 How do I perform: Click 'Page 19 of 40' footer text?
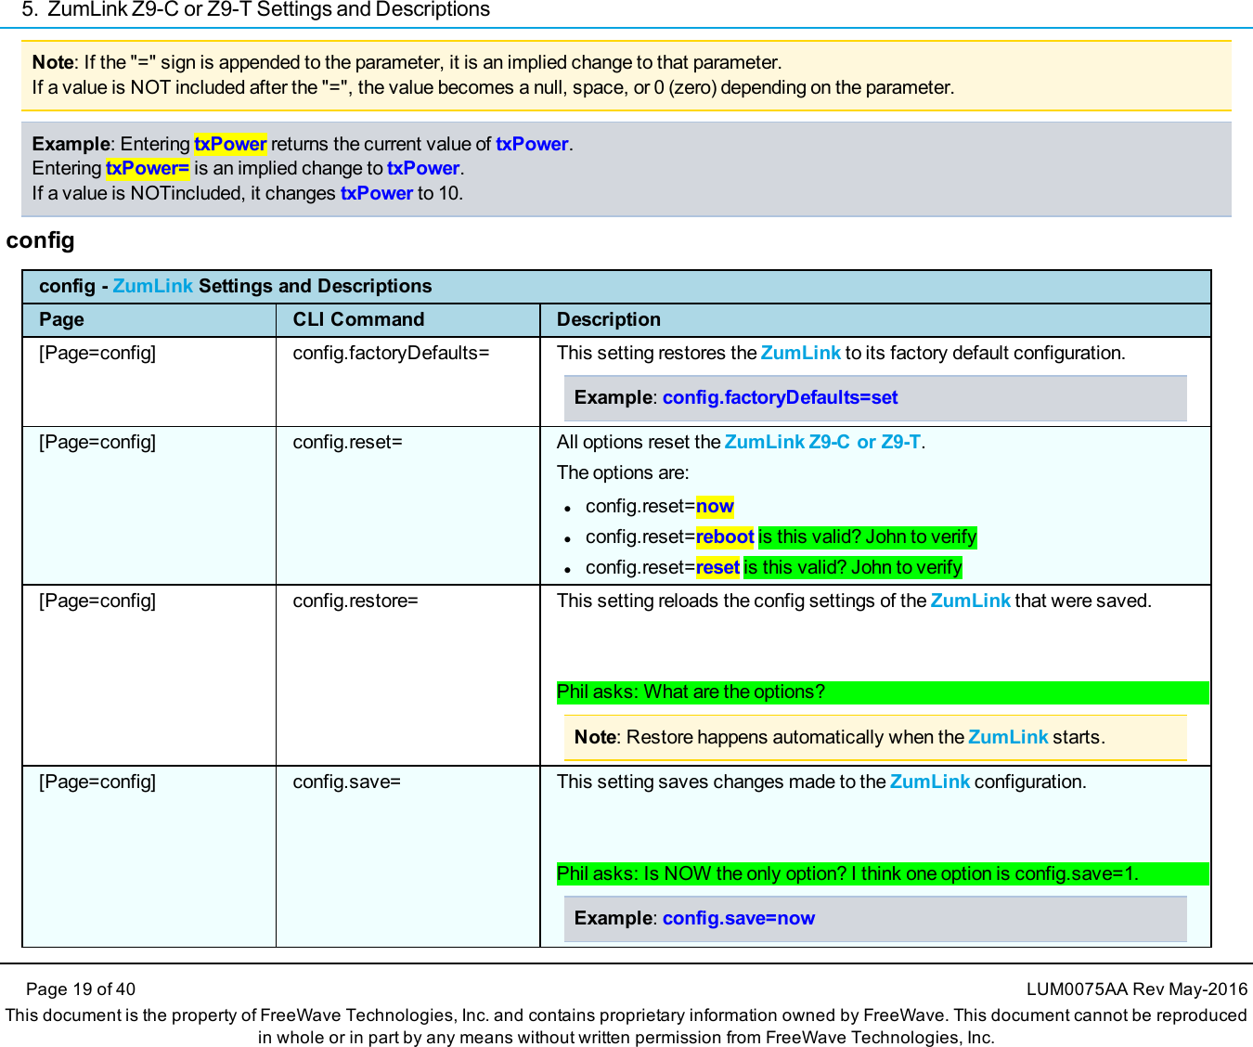[81, 989]
